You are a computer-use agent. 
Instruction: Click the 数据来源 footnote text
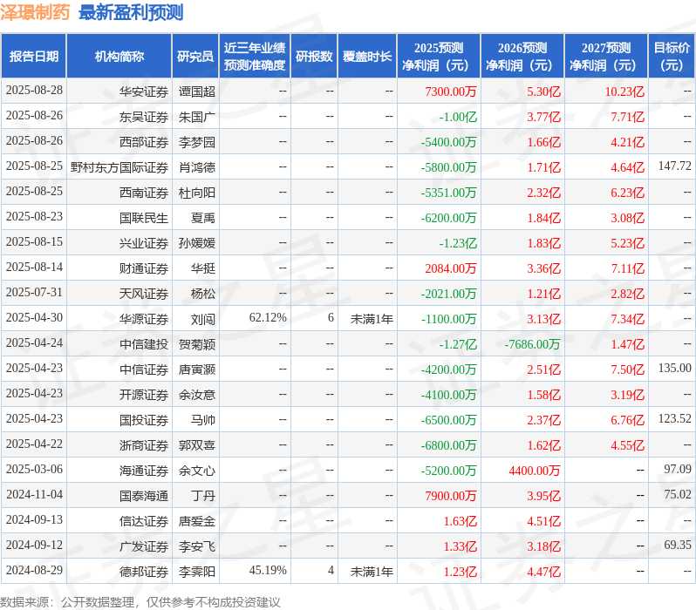(x=140, y=602)
